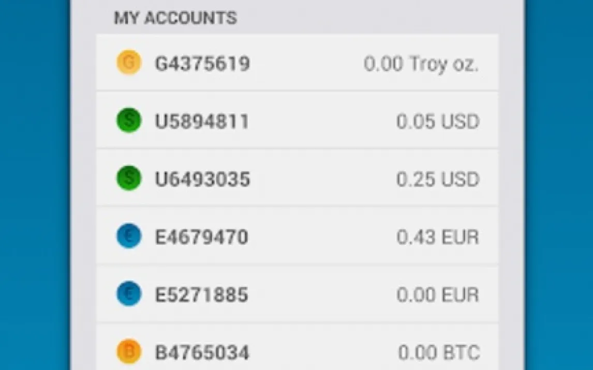
Task: Click the 0.05 USD balance
Action: click(438, 122)
